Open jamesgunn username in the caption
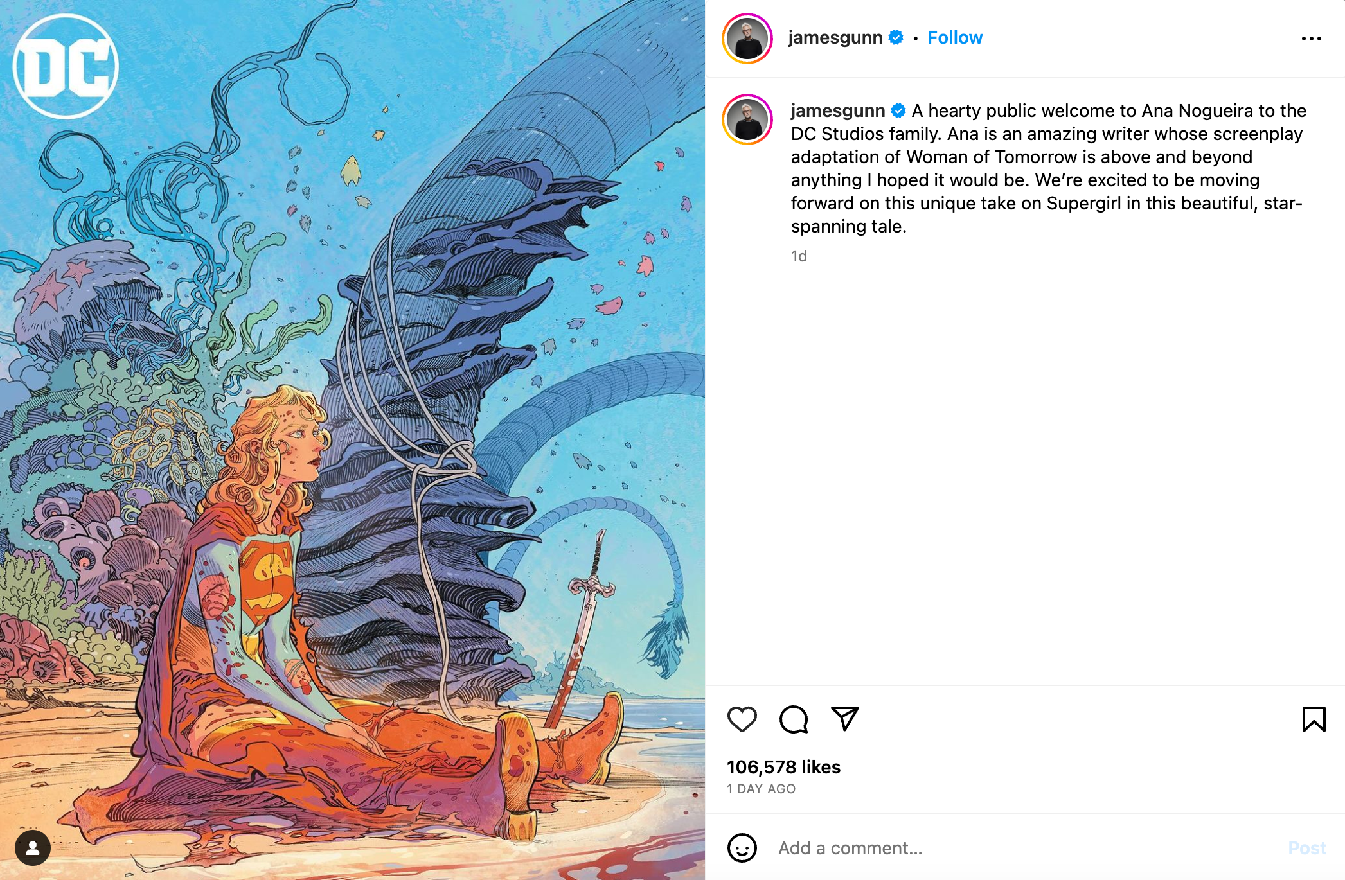The width and height of the screenshot is (1345, 880). pos(837,110)
